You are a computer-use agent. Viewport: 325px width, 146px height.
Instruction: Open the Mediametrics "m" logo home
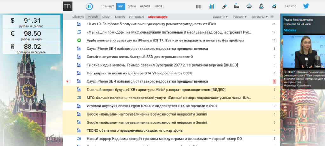(68, 6)
